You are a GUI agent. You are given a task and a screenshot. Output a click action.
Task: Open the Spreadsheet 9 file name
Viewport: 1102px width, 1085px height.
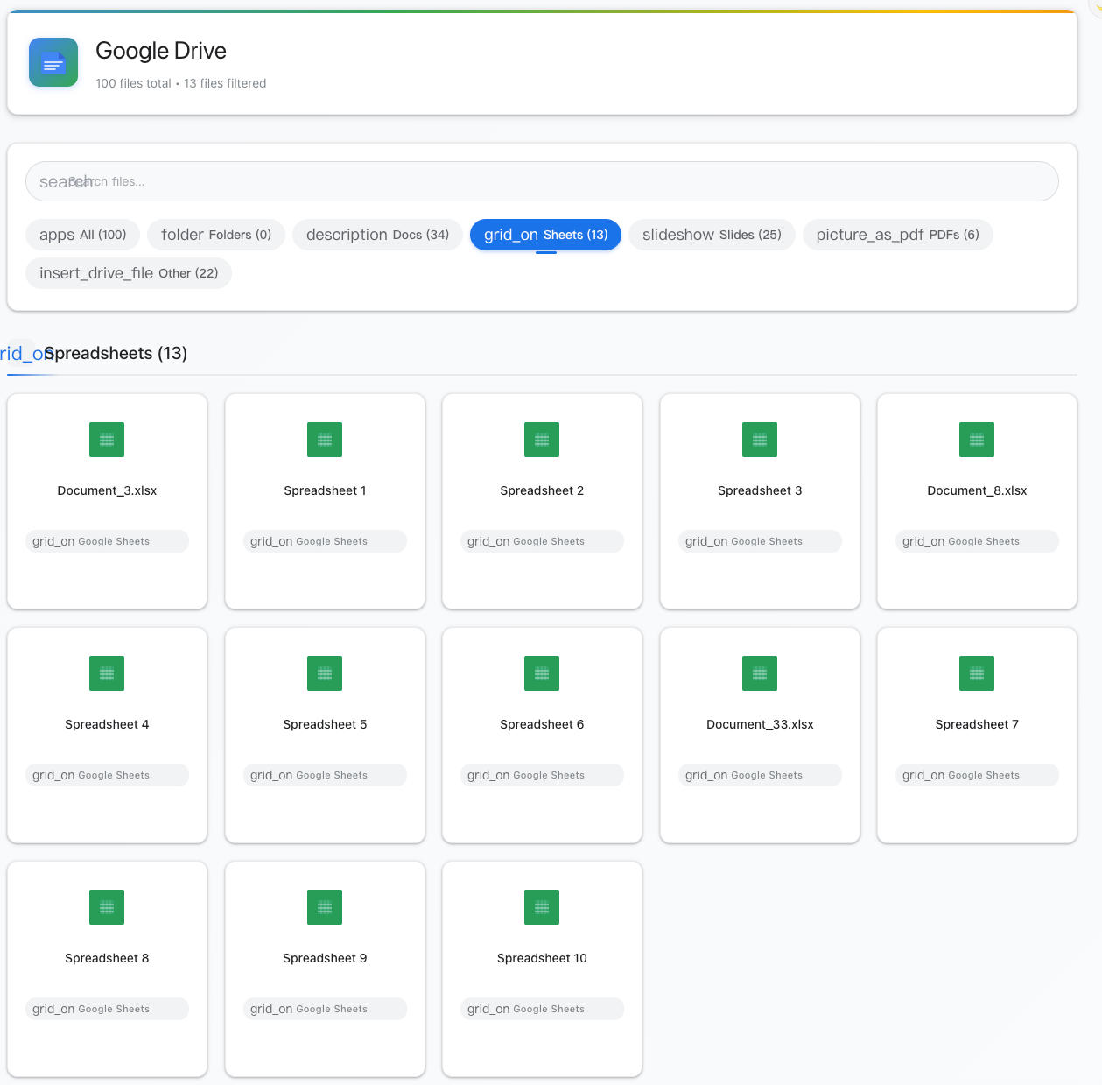pyautogui.click(x=325, y=958)
